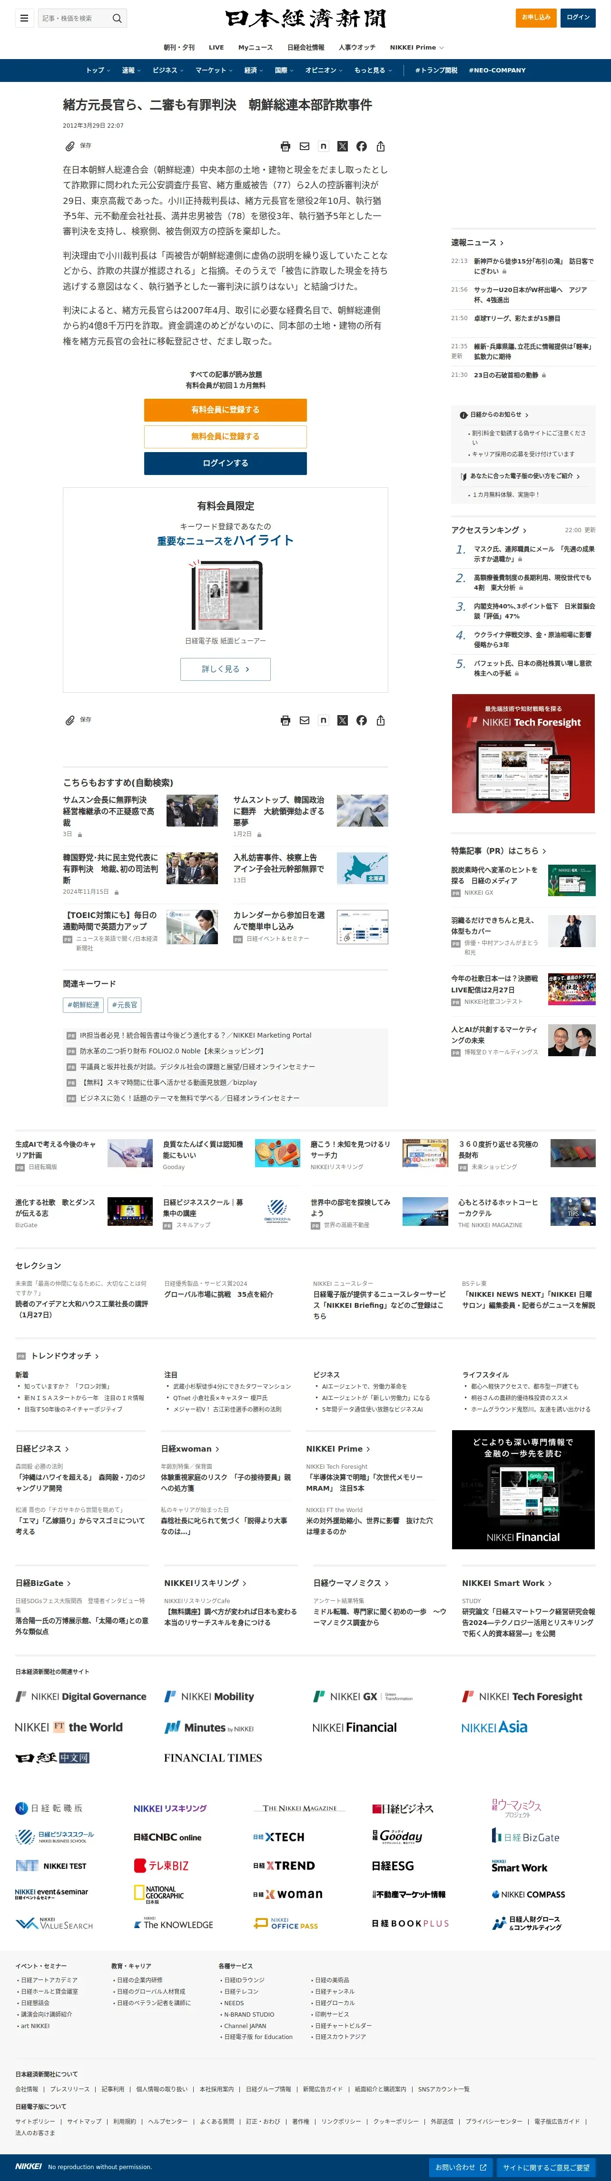Open the LIVE menu item
Viewport: 611px width, 2181px height.
pyautogui.click(x=216, y=48)
